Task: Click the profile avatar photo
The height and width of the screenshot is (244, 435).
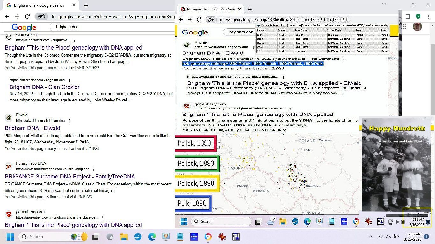Action: tap(417, 27)
